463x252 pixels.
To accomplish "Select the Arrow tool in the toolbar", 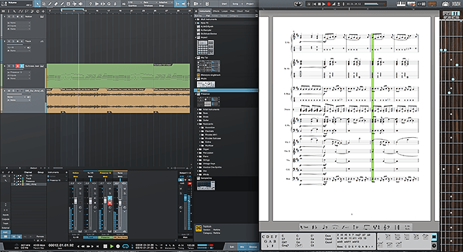I will pos(37,4).
